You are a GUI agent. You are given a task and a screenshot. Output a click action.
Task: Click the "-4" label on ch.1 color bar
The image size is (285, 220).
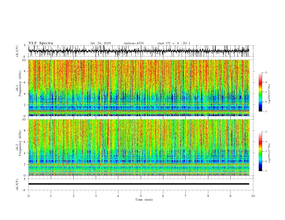pos(266,82)
